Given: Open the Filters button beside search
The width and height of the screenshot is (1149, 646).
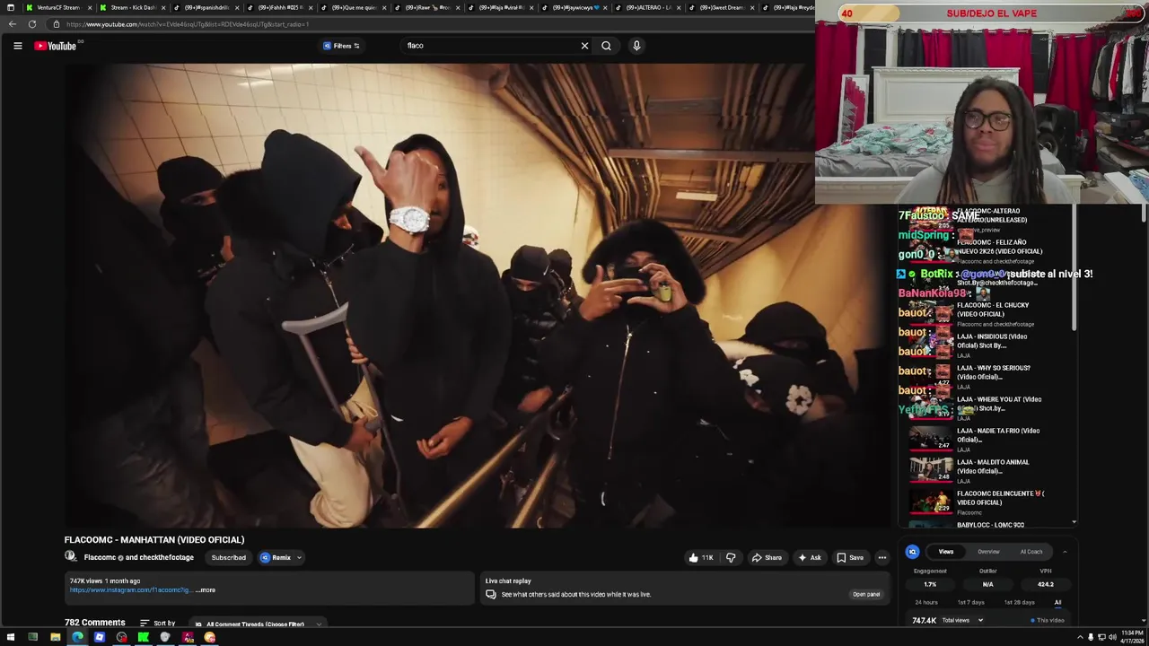Looking at the screenshot, I should point(341,46).
